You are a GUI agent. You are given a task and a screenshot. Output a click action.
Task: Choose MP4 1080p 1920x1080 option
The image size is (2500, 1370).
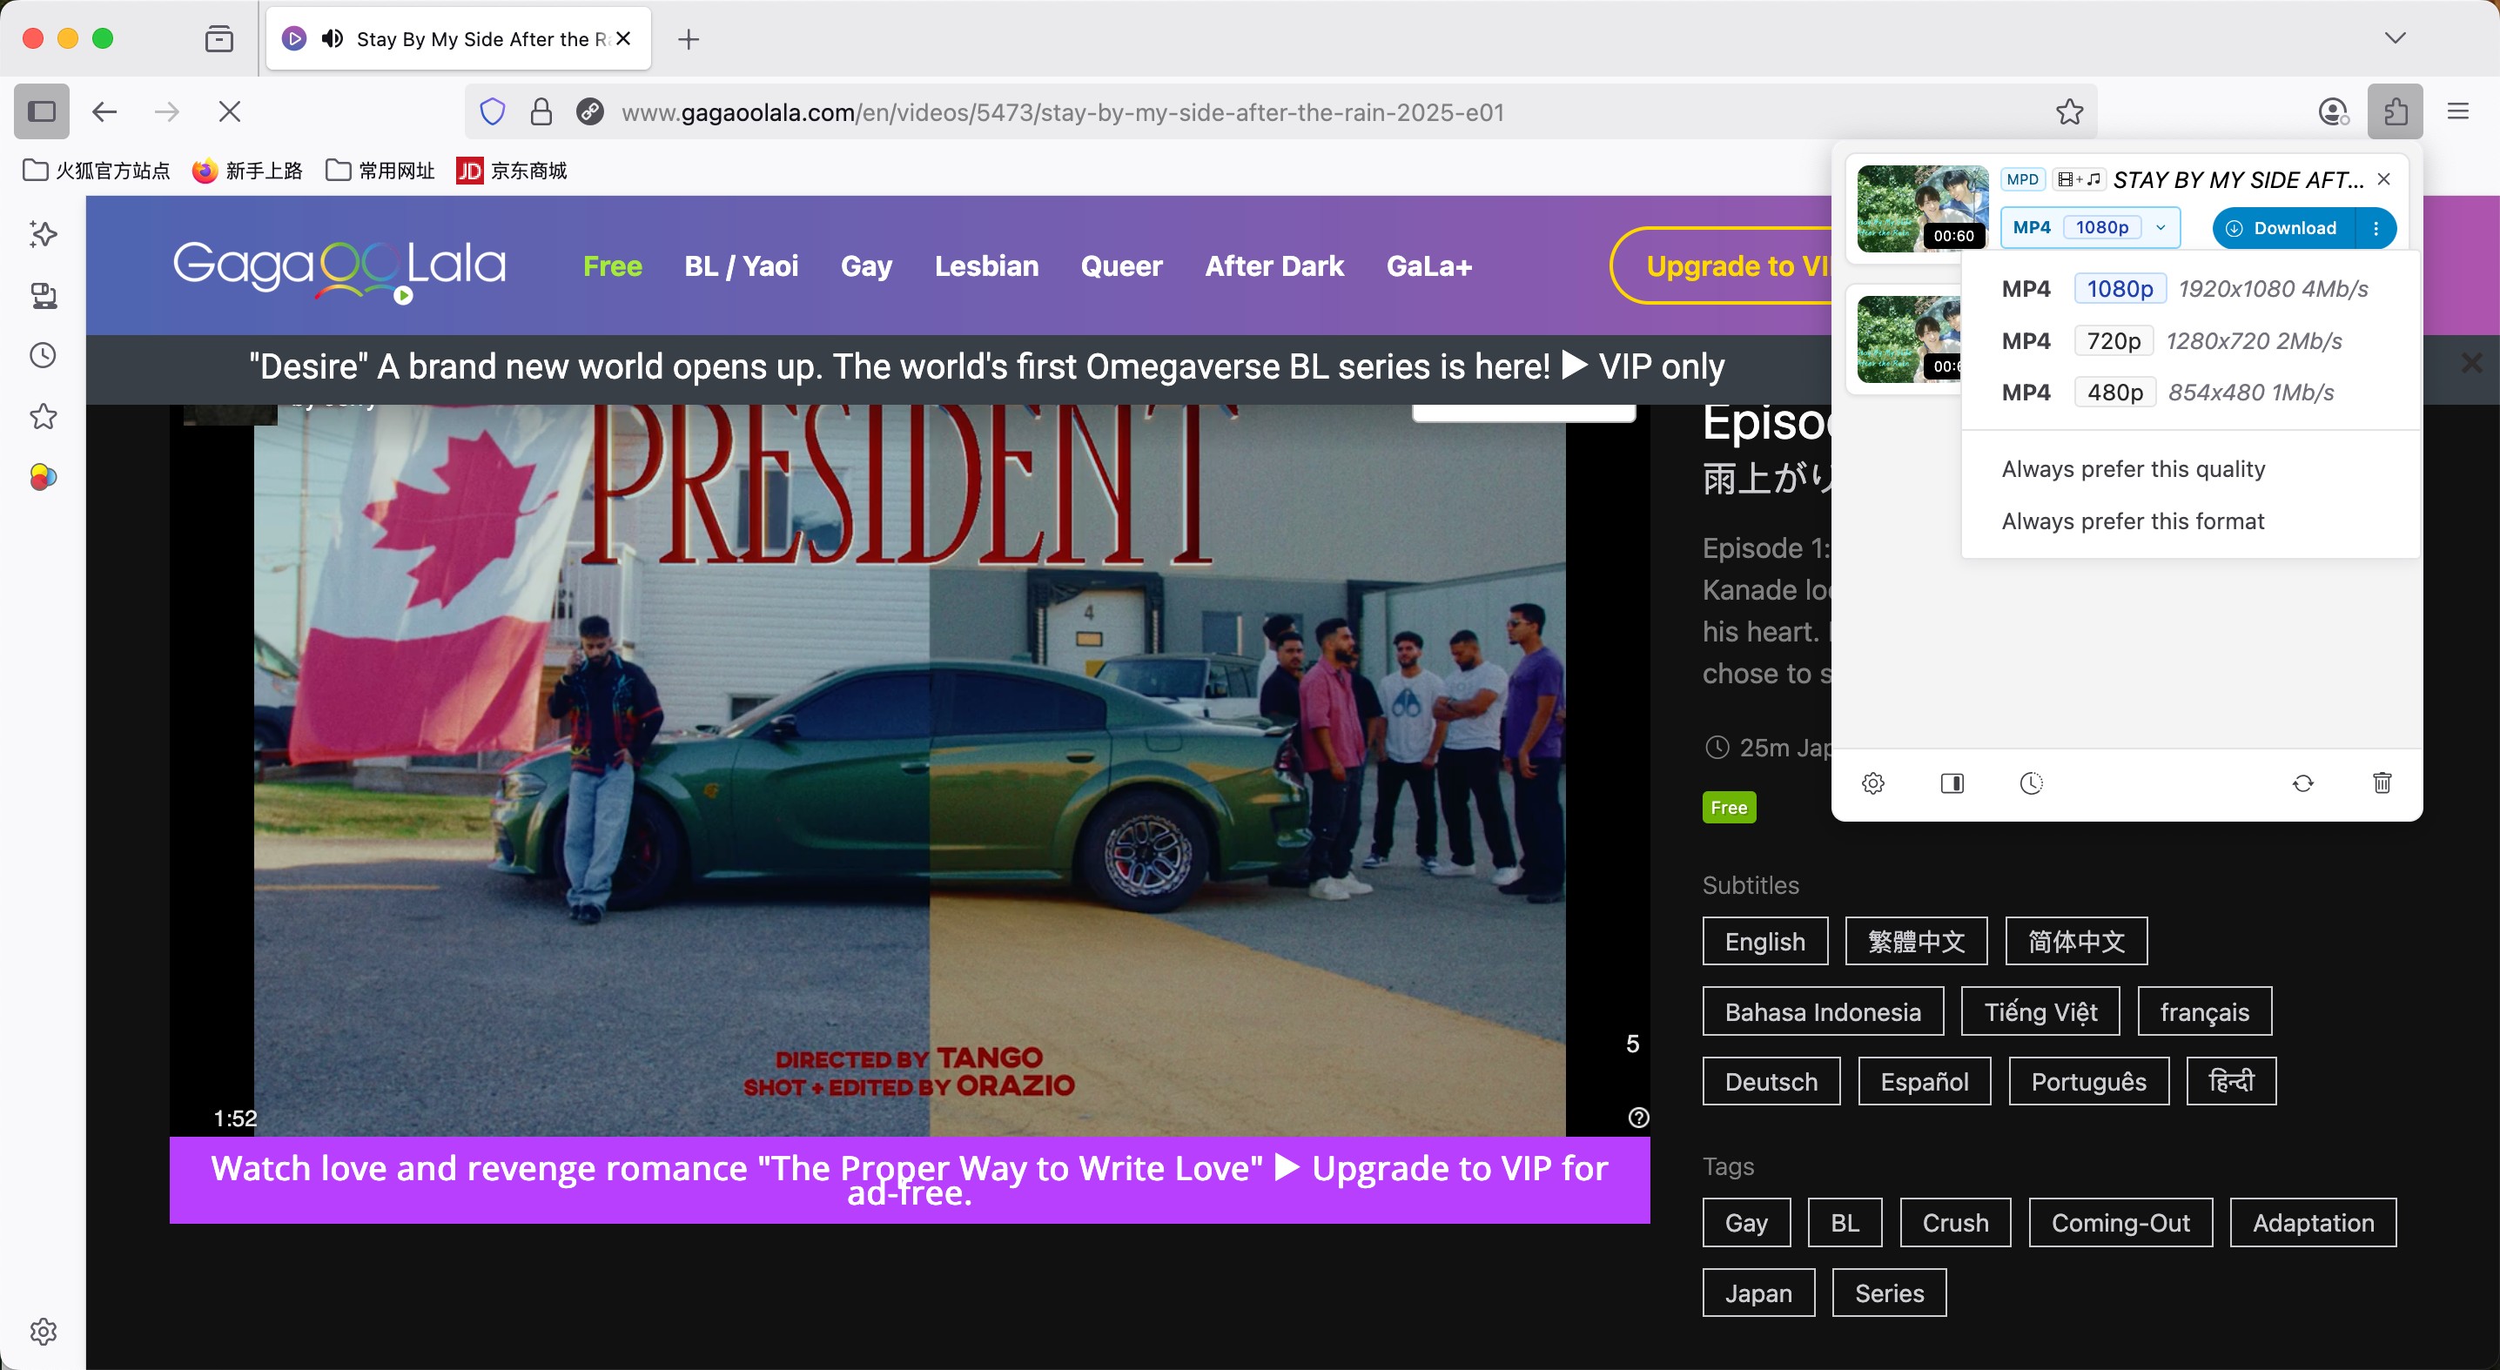pos(2189,289)
